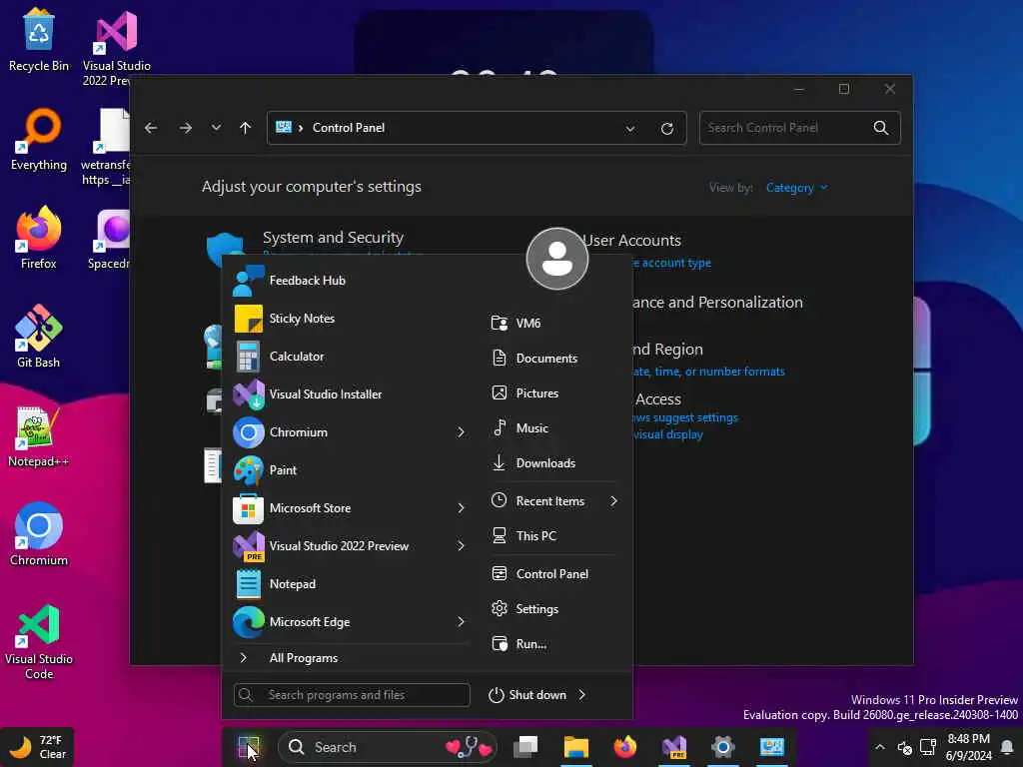The width and height of the screenshot is (1023, 767).
Task: Expand Visual Studio 2022 Preview submenu arrow
Action: (x=461, y=546)
